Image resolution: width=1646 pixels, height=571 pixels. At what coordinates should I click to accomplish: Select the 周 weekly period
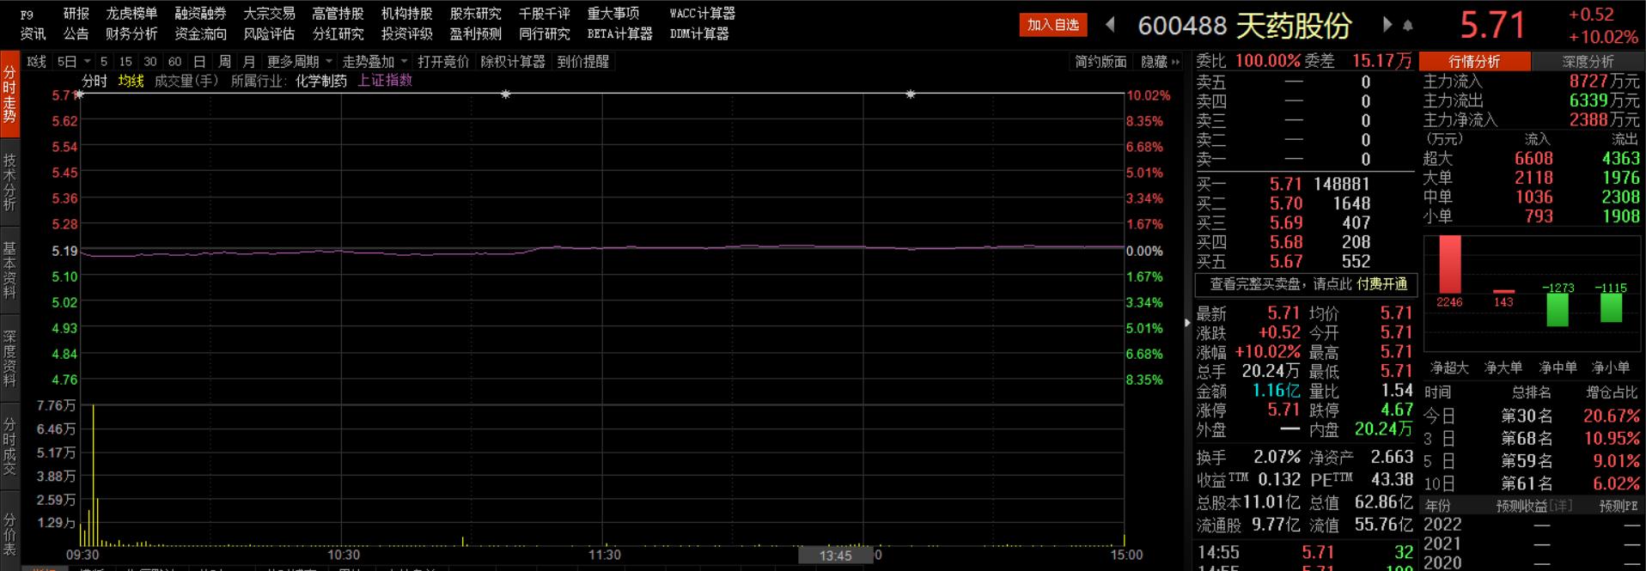224,62
